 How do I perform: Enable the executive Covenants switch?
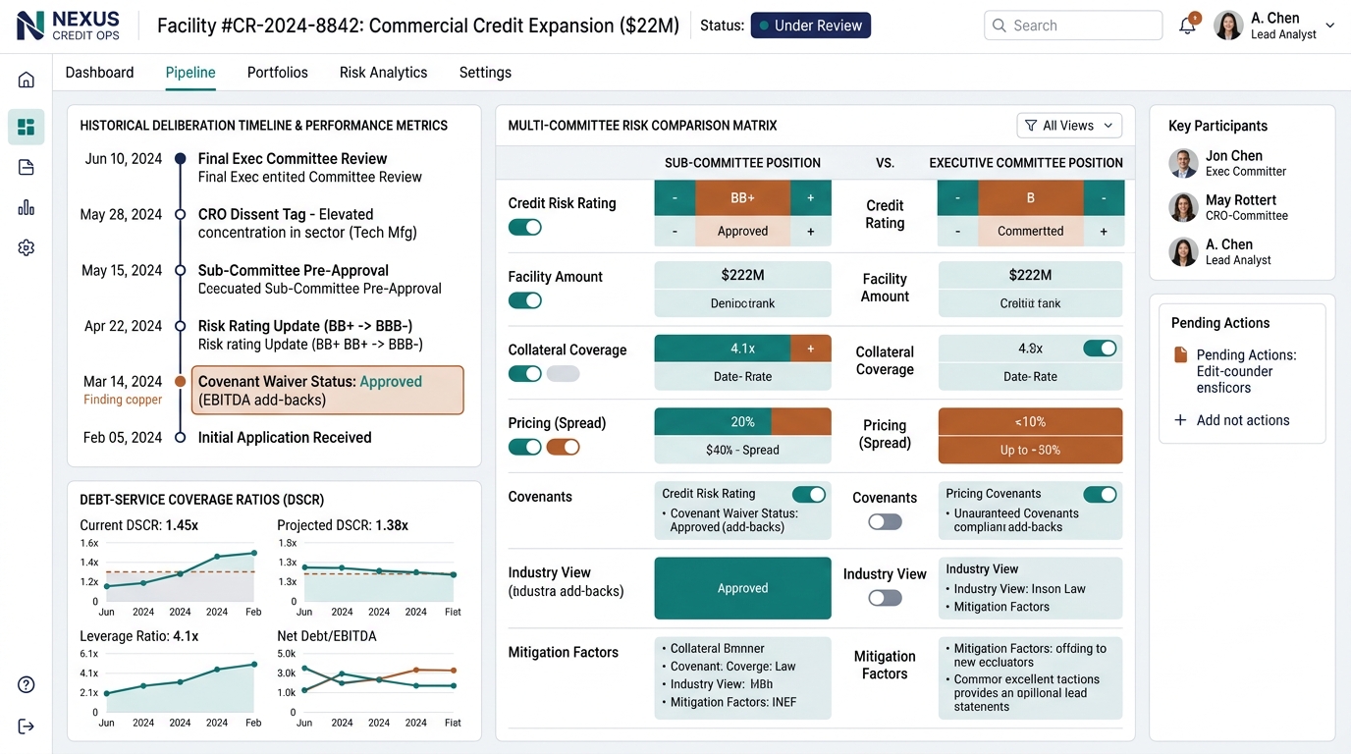[885, 522]
